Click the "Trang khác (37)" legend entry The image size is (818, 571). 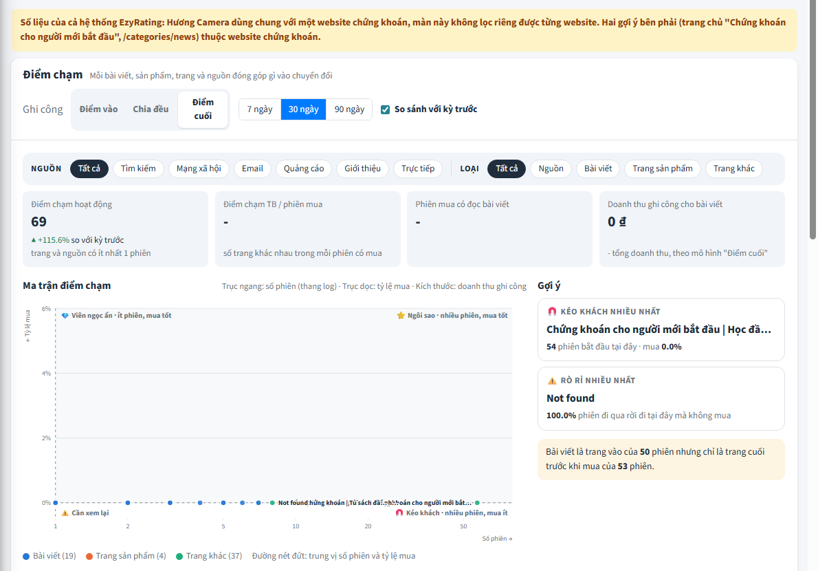[x=209, y=557]
